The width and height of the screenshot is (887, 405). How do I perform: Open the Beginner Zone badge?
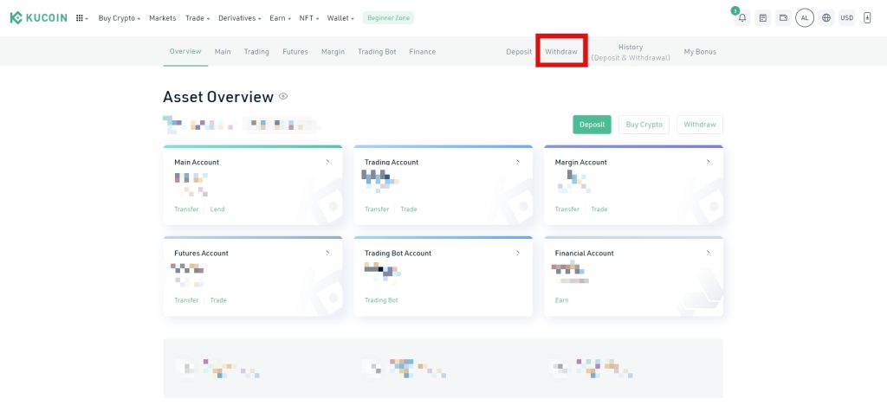coord(389,18)
